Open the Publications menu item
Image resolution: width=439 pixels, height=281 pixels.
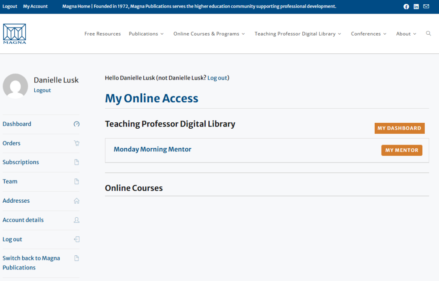(143, 33)
